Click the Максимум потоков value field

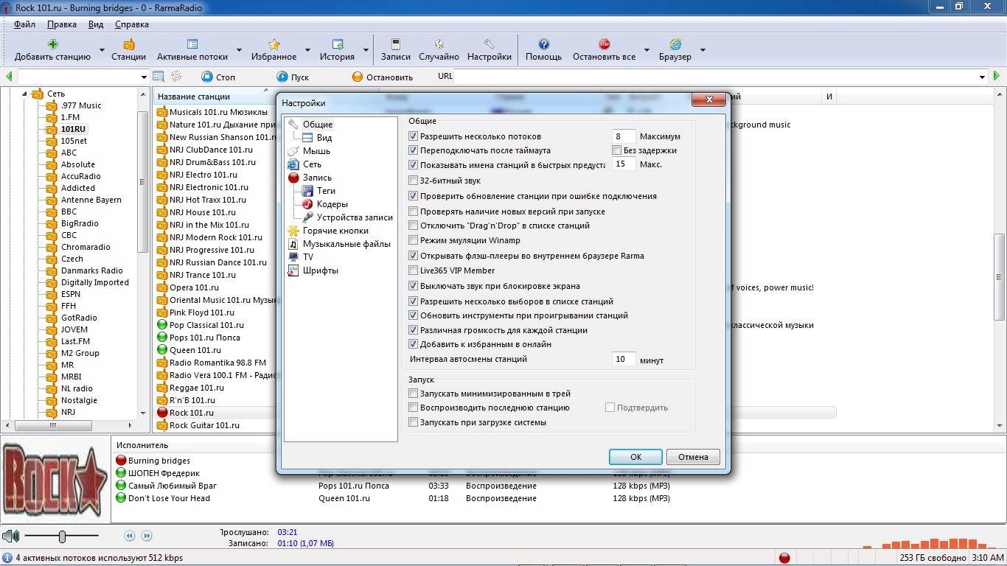pos(624,136)
